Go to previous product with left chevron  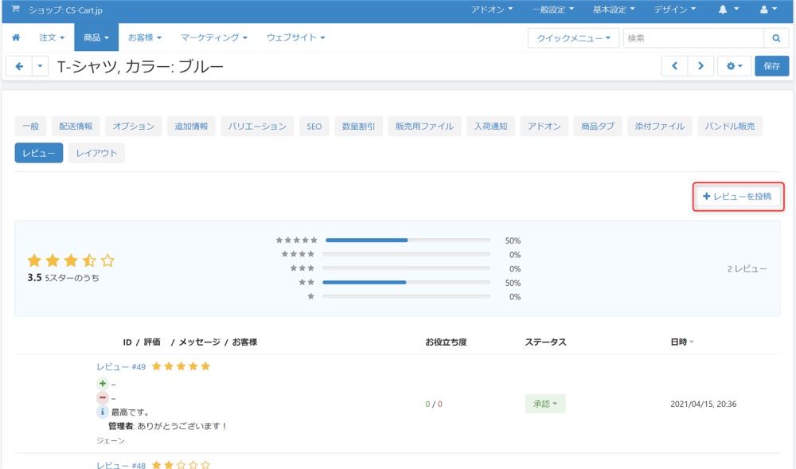coord(674,66)
